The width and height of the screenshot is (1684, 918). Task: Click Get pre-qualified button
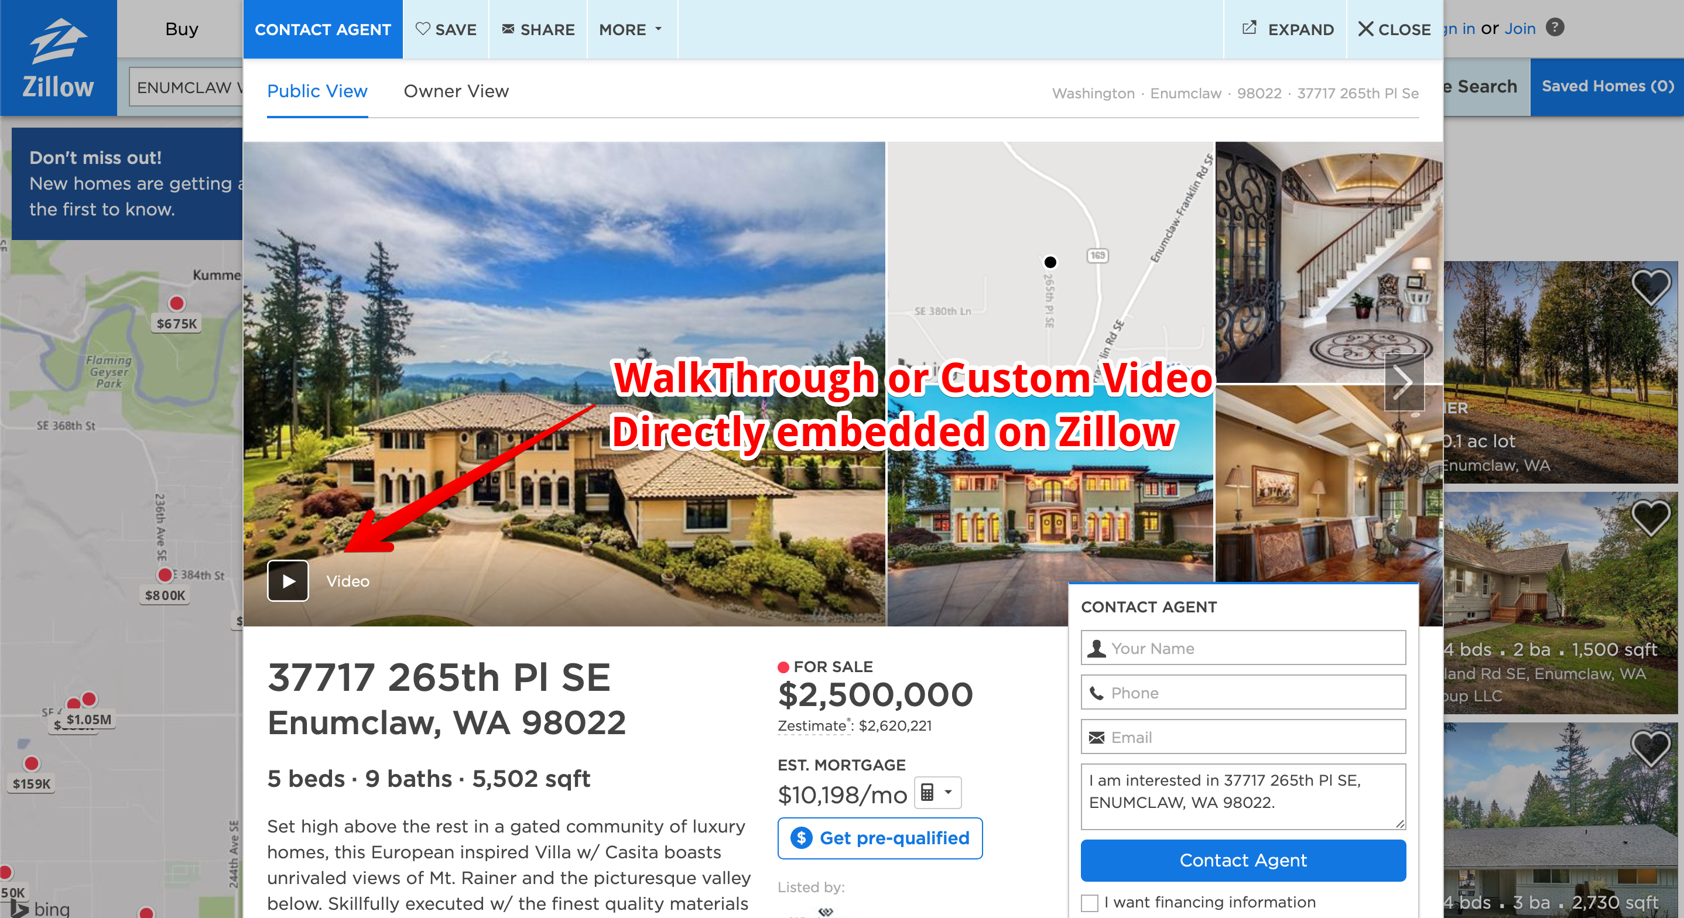tap(880, 838)
